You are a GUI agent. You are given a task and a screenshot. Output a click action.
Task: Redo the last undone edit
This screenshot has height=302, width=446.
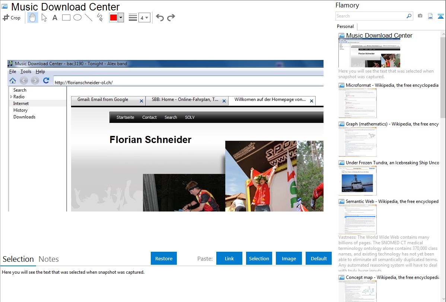[x=171, y=18]
